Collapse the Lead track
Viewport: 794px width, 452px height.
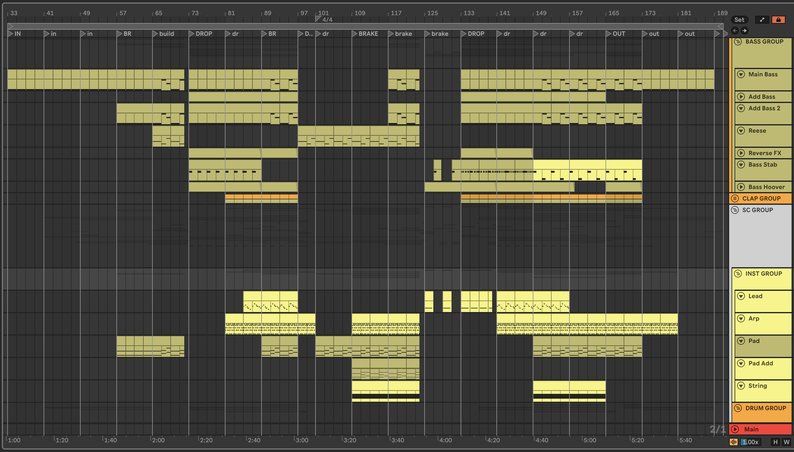coord(741,296)
